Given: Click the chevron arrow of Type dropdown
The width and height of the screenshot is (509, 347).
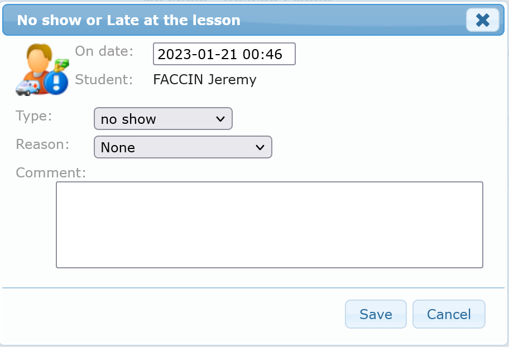Looking at the screenshot, I should pos(220,119).
